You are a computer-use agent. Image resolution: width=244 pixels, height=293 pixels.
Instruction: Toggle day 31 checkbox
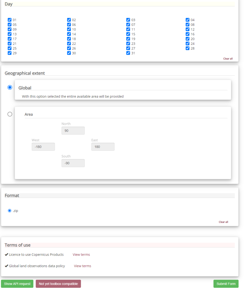(x=128, y=53)
